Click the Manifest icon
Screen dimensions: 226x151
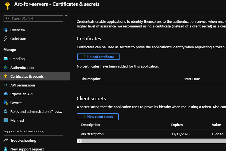click(6, 120)
